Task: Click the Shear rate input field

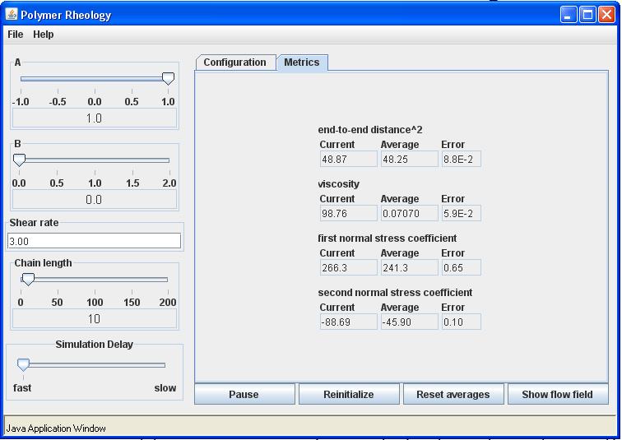Action: coord(94,241)
